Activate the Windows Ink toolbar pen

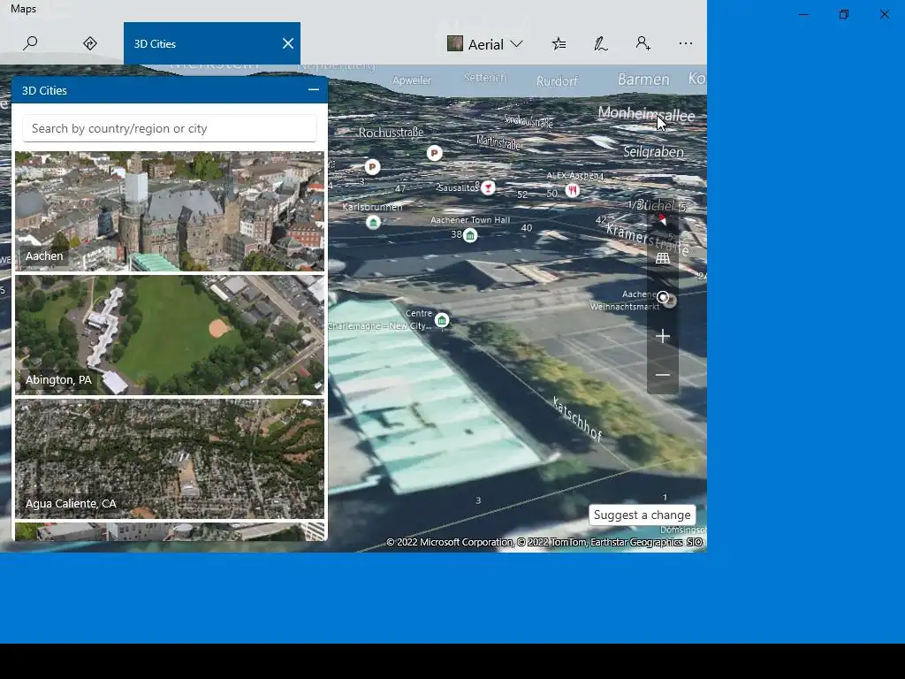(601, 43)
